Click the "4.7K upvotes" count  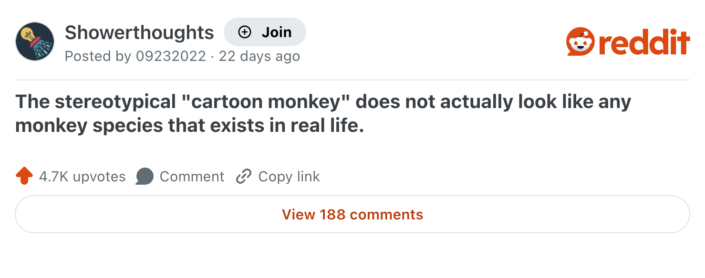tap(82, 177)
